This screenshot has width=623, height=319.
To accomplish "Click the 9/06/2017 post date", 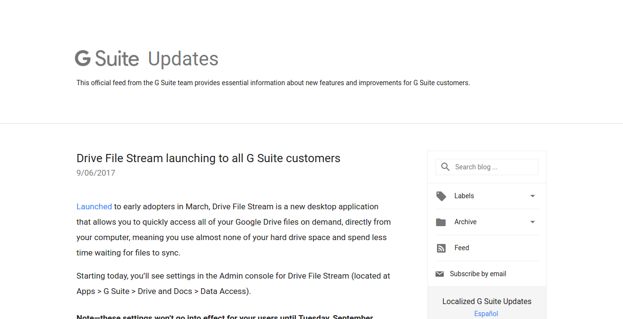I will (x=96, y=173).
